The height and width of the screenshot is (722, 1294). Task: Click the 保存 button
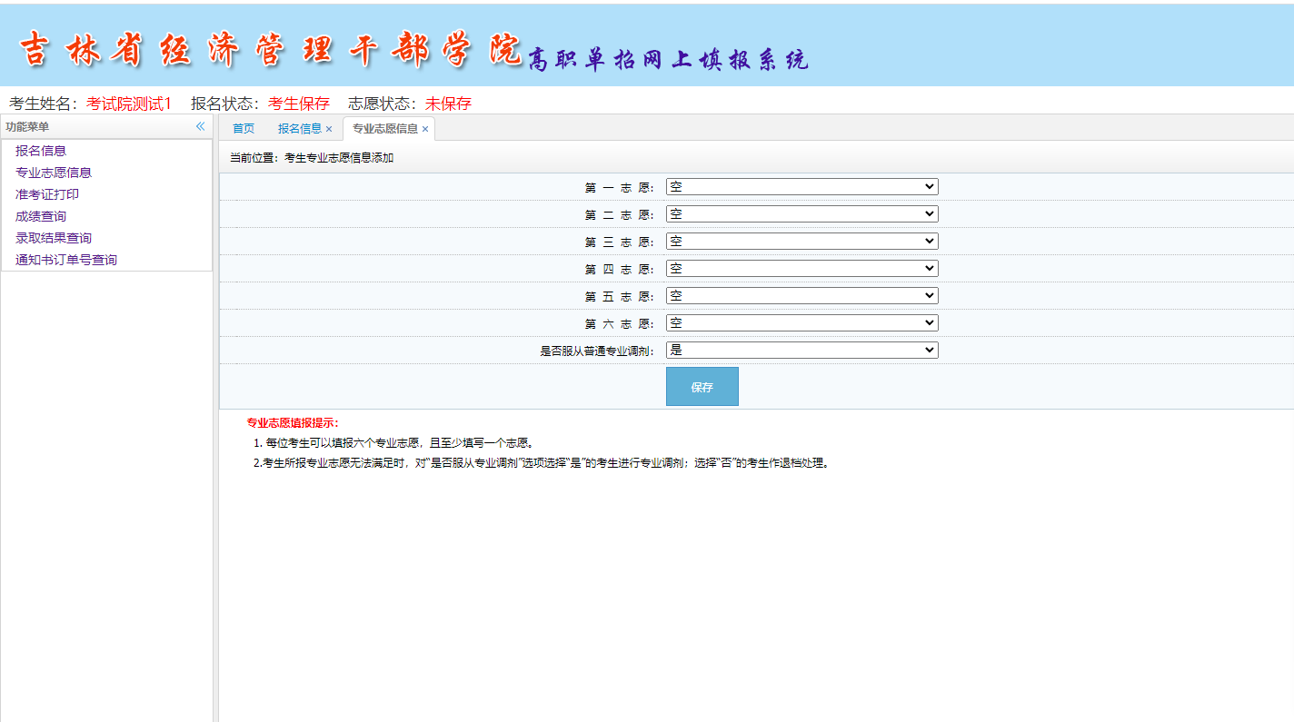pos(702,387)
